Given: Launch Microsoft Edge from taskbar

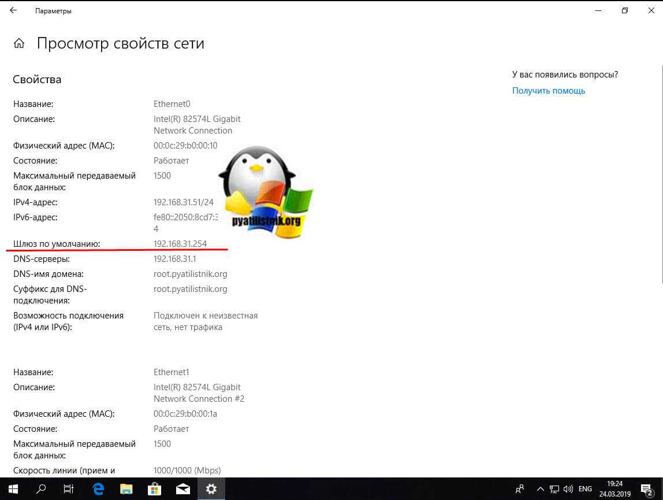Looking at the screenshot, I should tap(98, 489).
